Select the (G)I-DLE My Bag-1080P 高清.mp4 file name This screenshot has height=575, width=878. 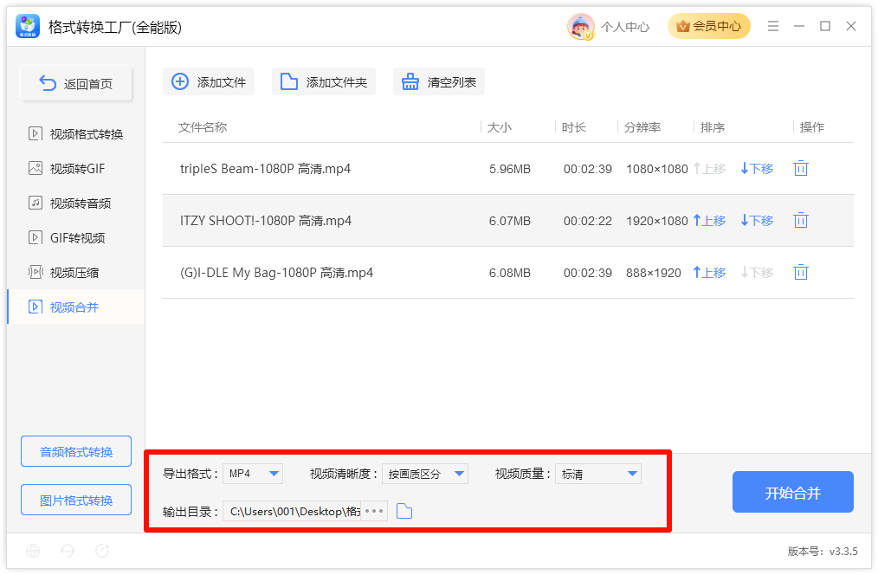276,273
